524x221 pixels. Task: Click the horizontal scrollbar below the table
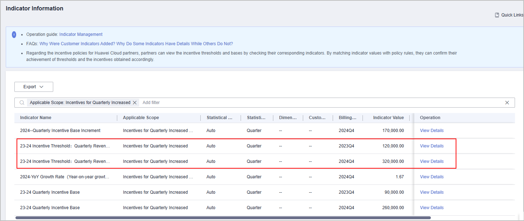[223, 218]
